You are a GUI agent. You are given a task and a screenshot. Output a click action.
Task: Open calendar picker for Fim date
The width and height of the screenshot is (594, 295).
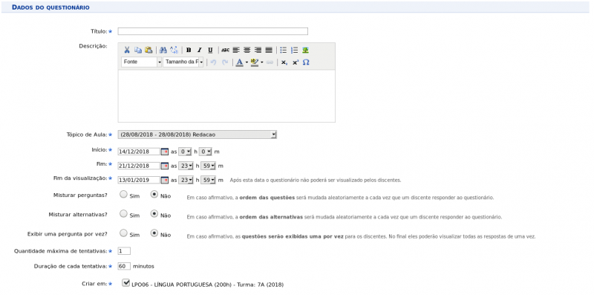tap(165, 166)
